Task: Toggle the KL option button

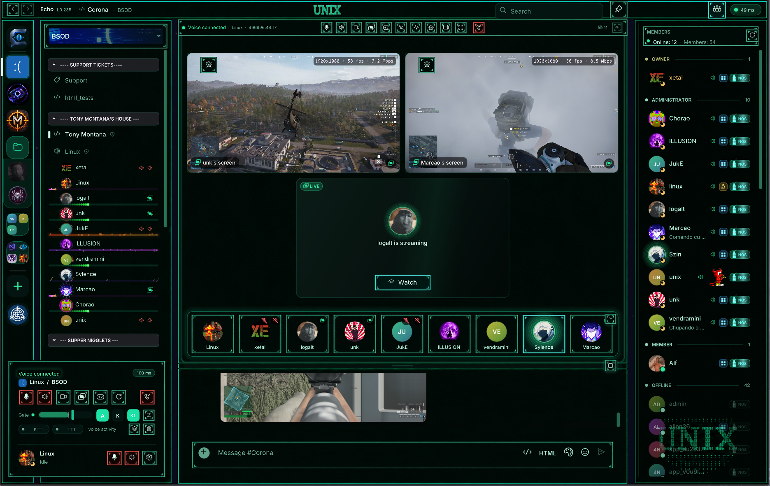Action: tap(133, 416)
